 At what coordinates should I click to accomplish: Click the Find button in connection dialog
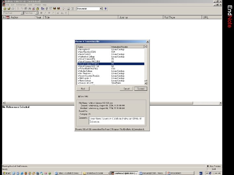[83, 88]
